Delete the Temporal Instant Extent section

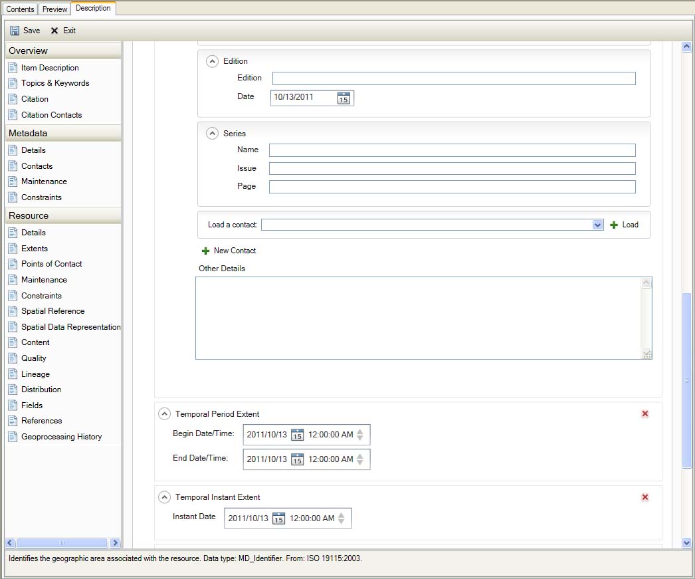pos(645,497)
